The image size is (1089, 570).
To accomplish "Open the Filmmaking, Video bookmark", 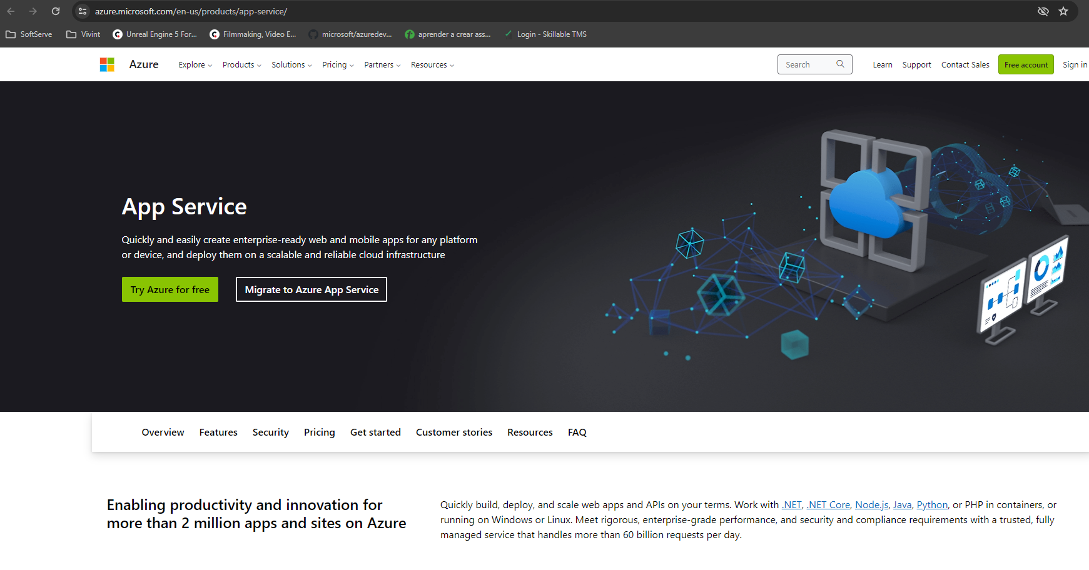I will click(253, 34).
